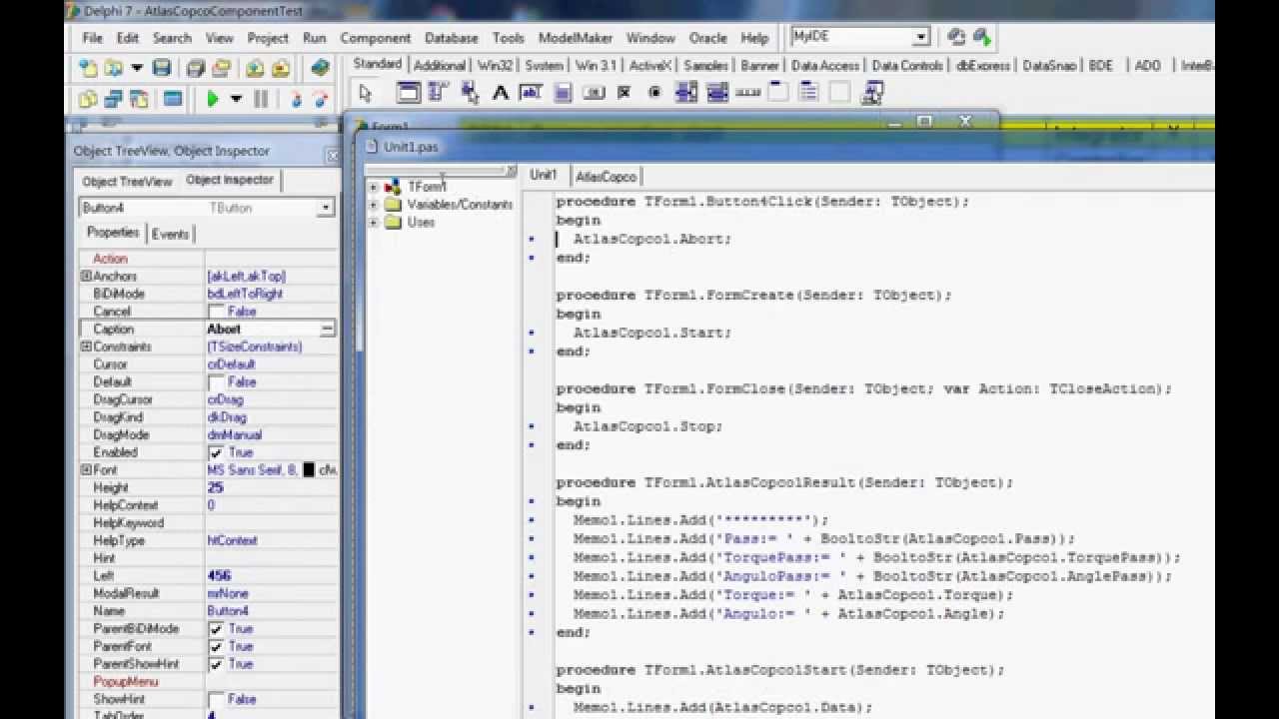This screenshot has width=1279, height=719.
Task: Click the New items toolbar icon
Action: tap(89, 69)
